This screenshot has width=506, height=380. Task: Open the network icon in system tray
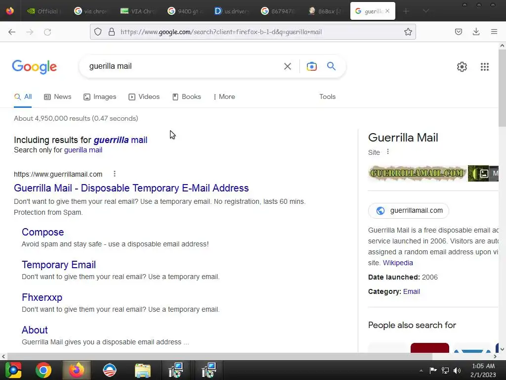point(445,370)
